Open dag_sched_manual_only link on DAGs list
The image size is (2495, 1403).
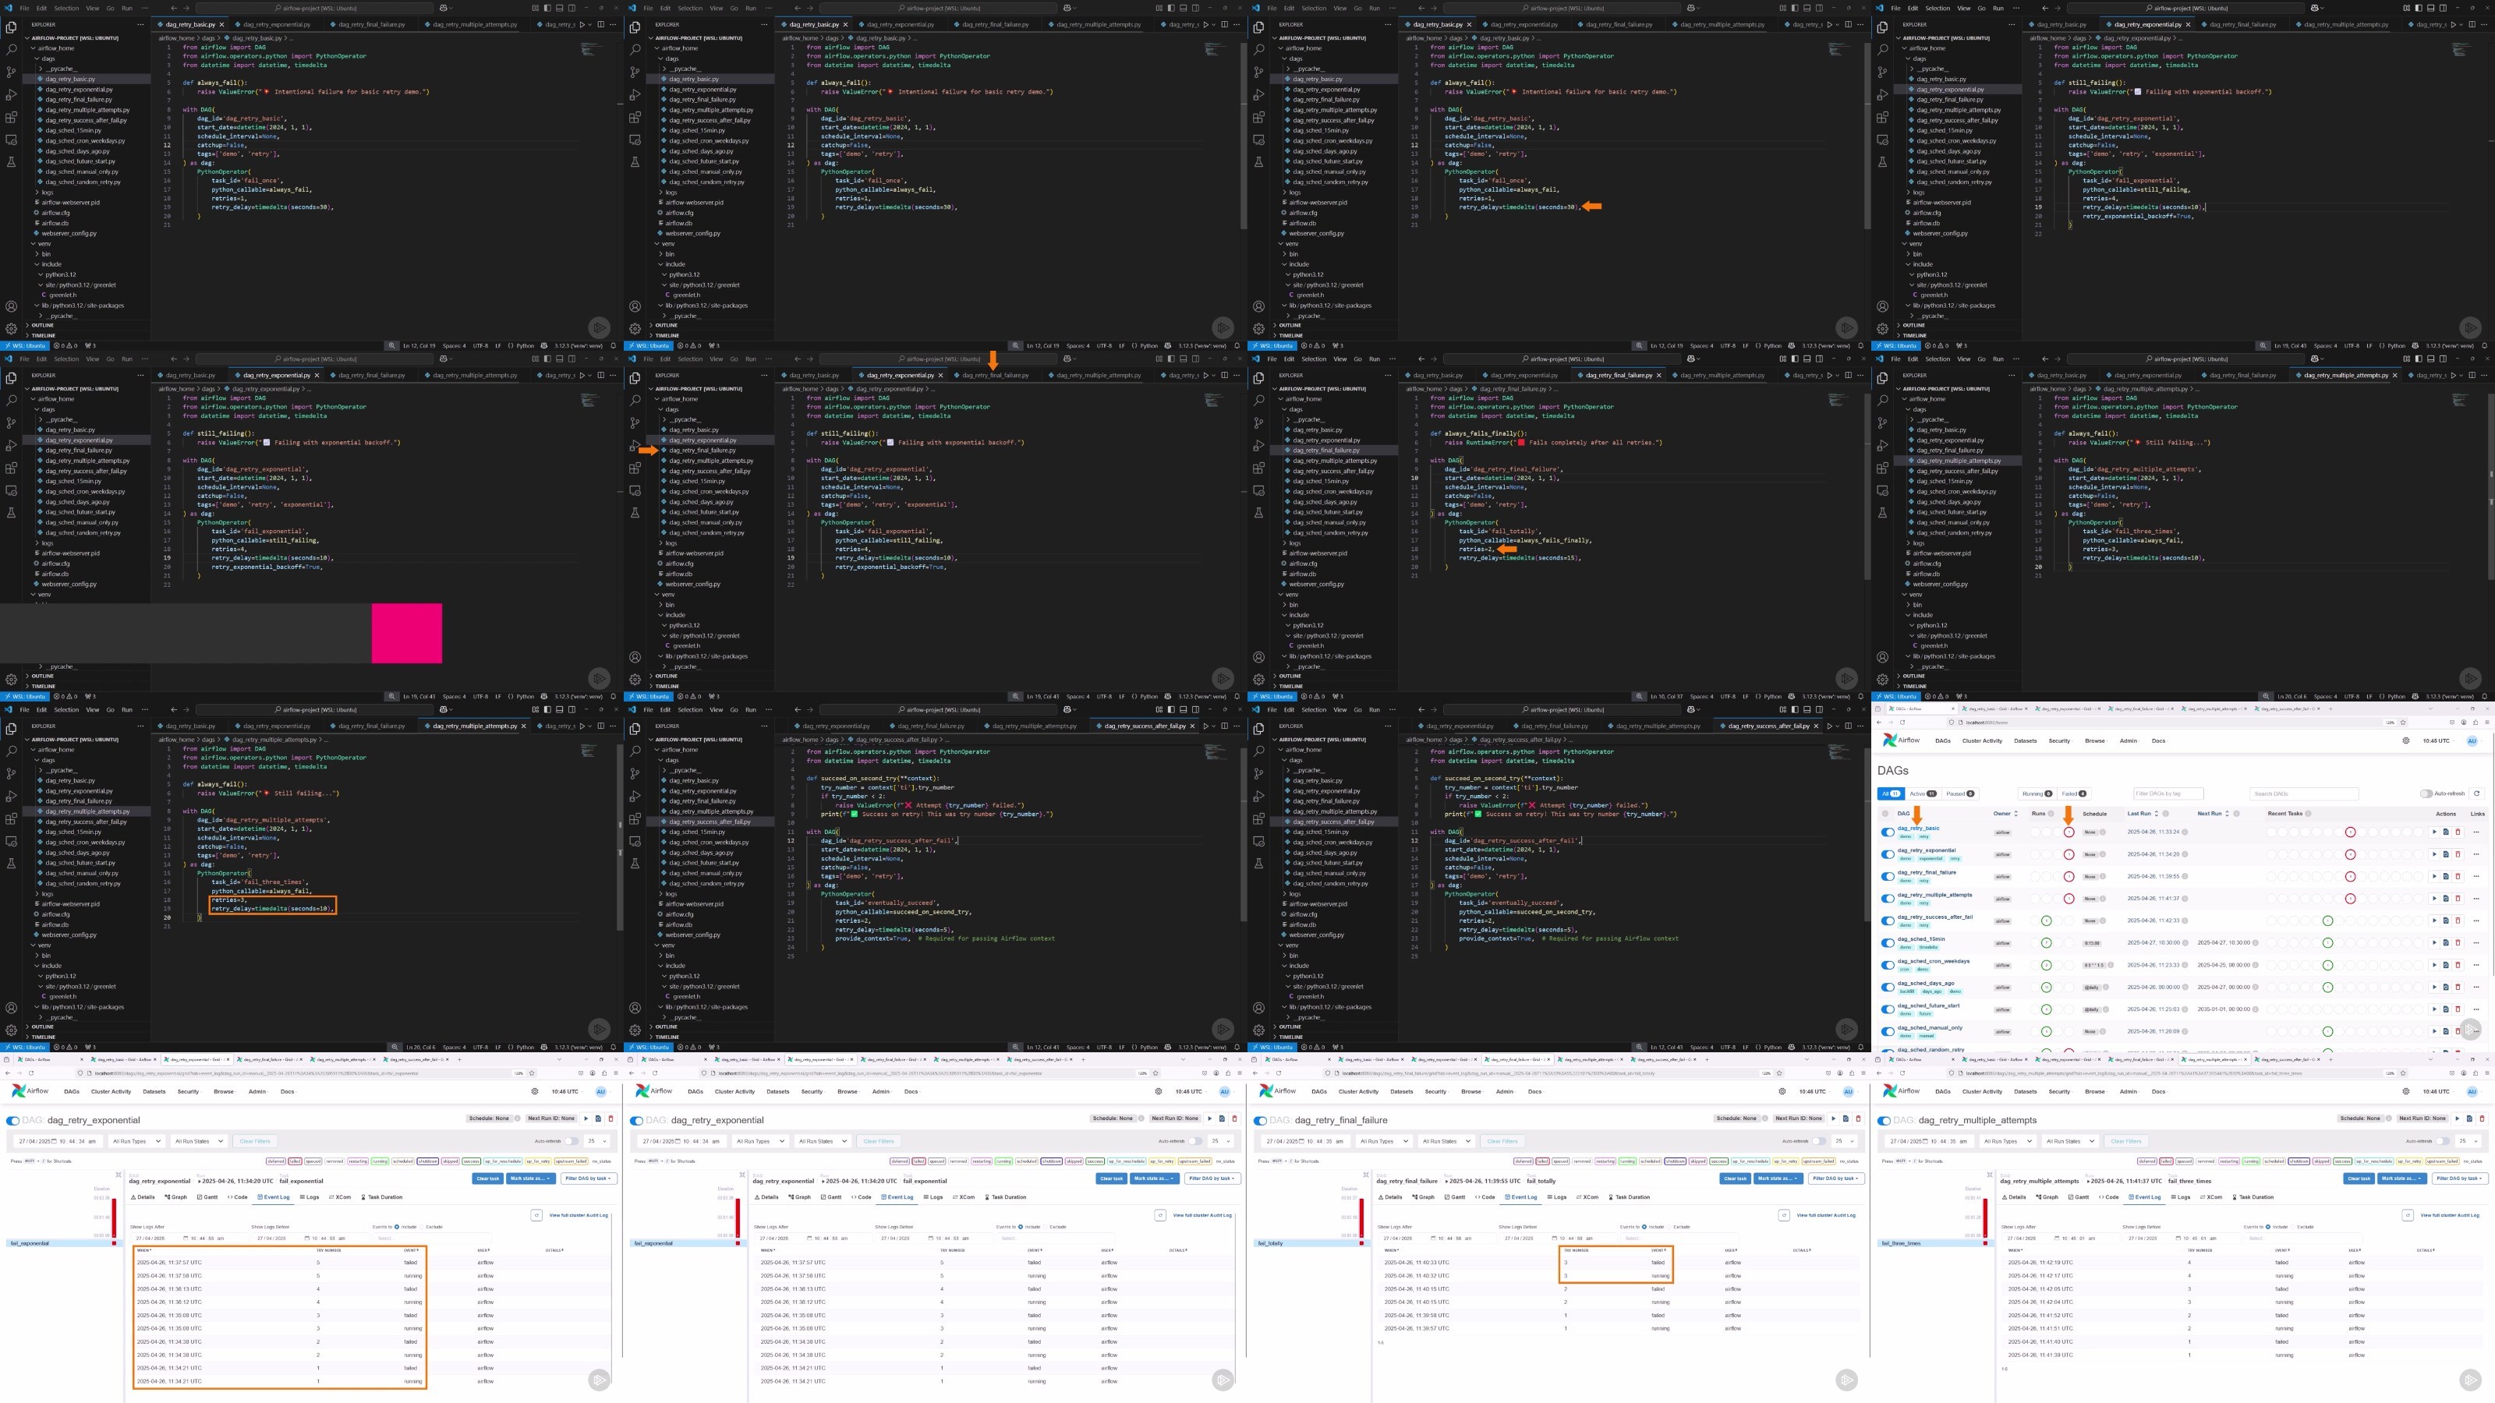(x=1931, y=1028)
